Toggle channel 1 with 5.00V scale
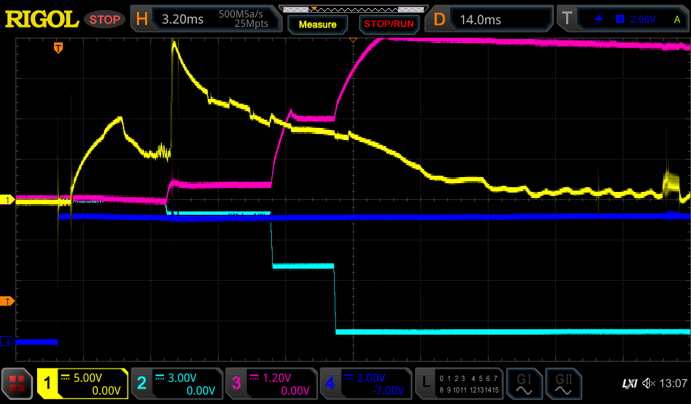Screen dimensions: 691x404 82,384
